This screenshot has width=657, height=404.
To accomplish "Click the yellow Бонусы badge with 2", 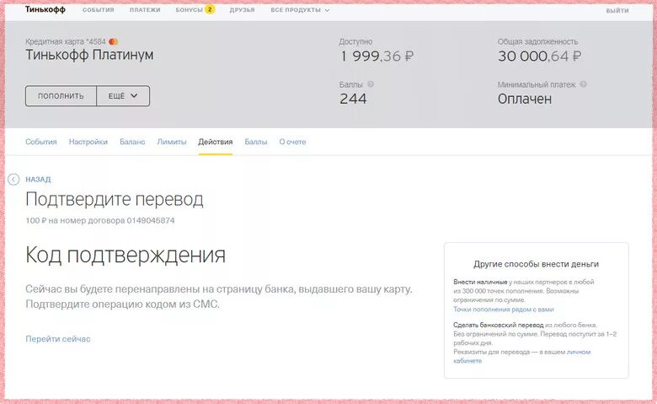I will tap(210, 9).
